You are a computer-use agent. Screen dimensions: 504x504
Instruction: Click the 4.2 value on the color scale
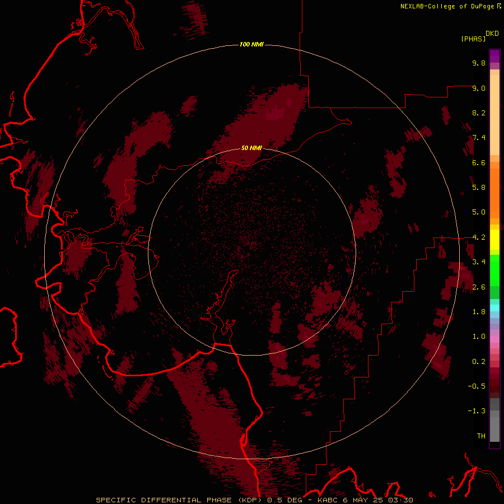tap(479, 237)
